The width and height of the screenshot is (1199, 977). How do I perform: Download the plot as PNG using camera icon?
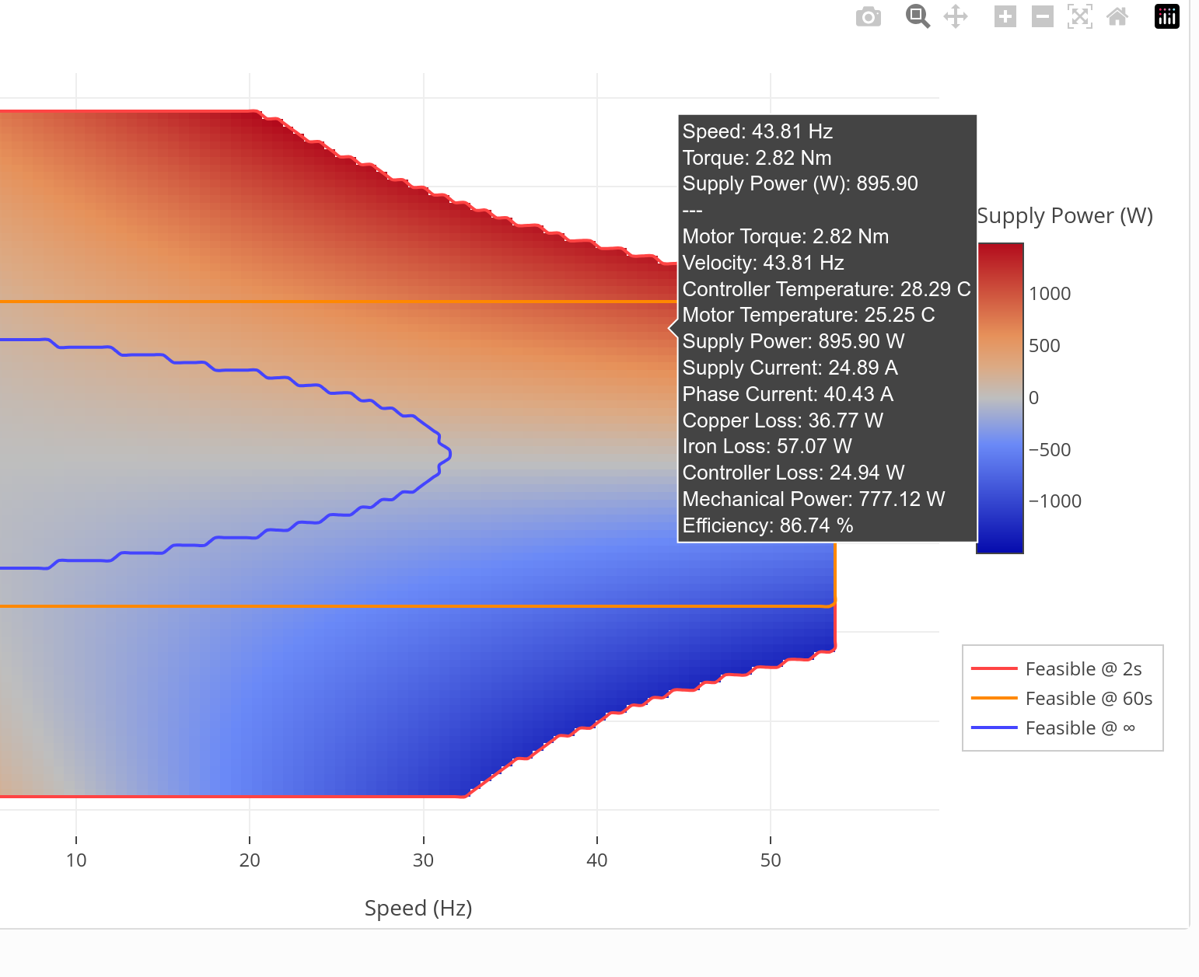pyautogui.click(x=868, y=16)
